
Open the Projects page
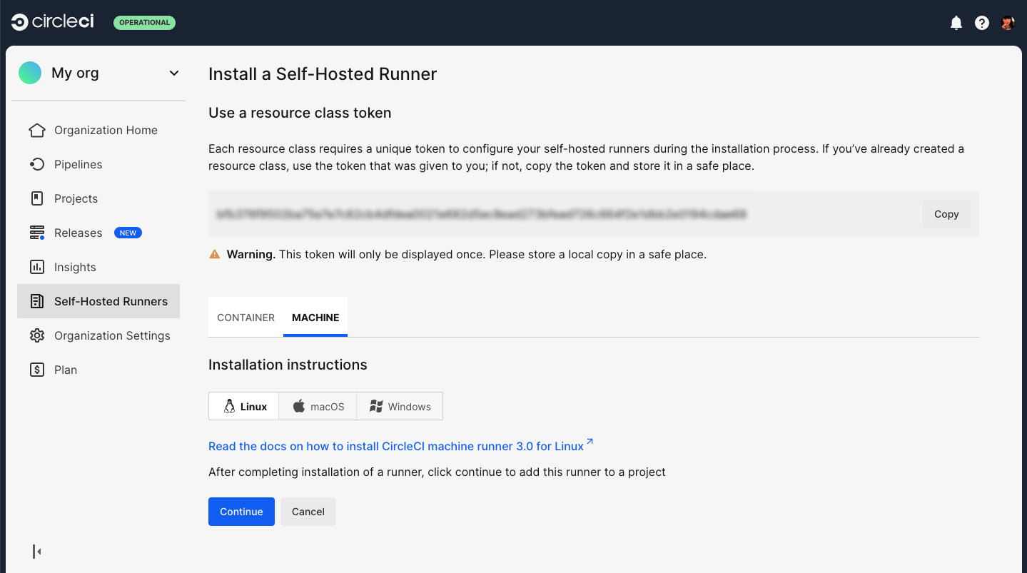98,198
